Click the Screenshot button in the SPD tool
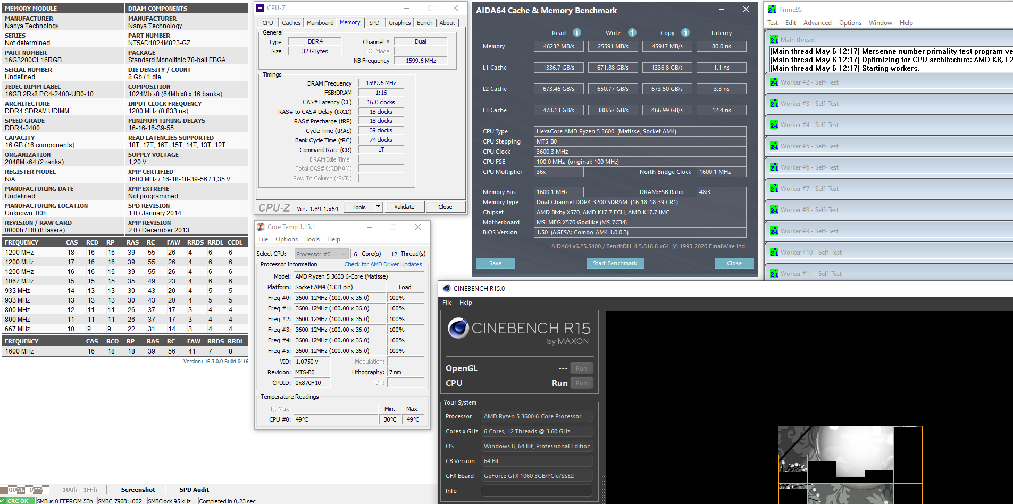 point(138,490)
